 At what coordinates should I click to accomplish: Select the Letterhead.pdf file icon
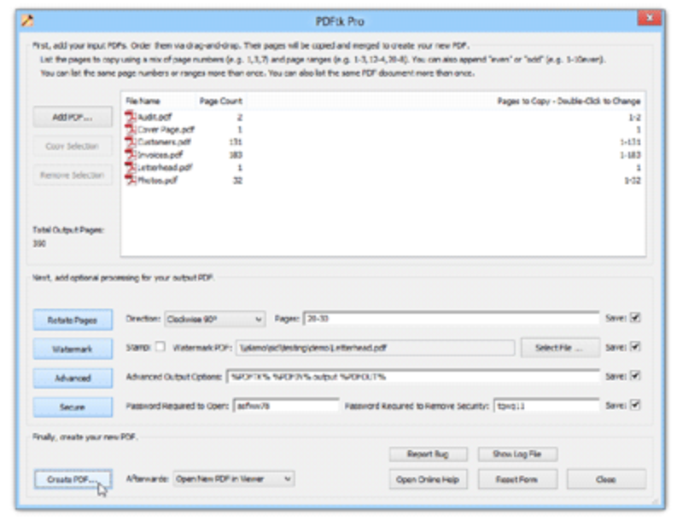131,167
